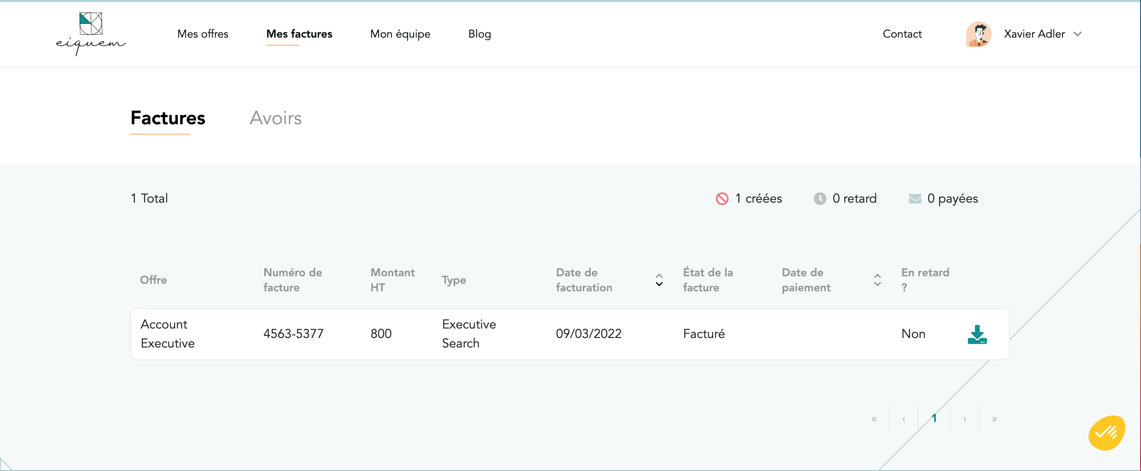1141x471 pixels.
Task: Go to Mon équipe page
Action: coord(400,34)
